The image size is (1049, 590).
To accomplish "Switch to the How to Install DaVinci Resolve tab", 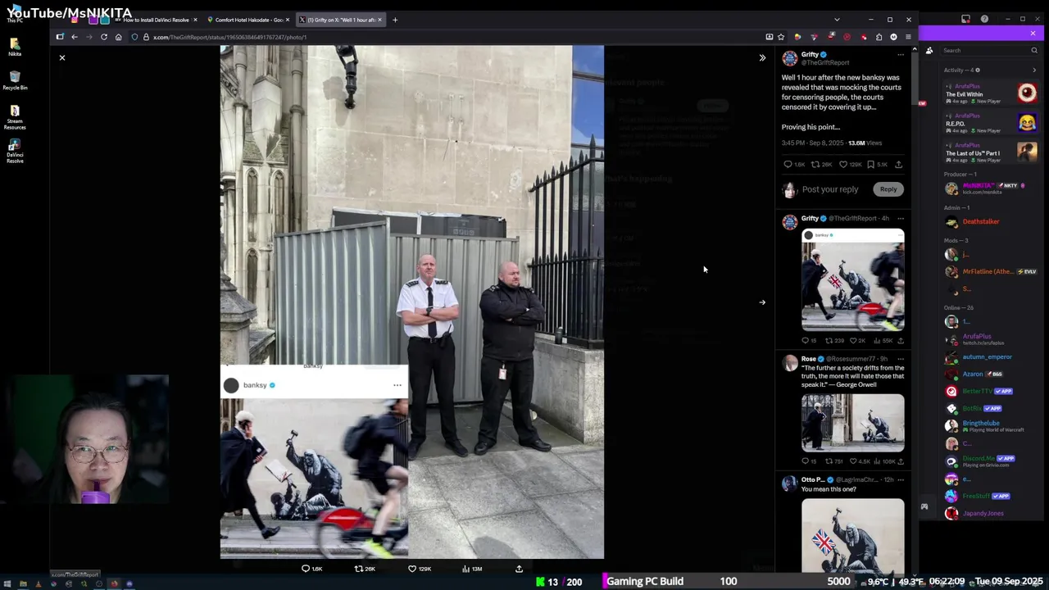I will (x=156, y=20).
